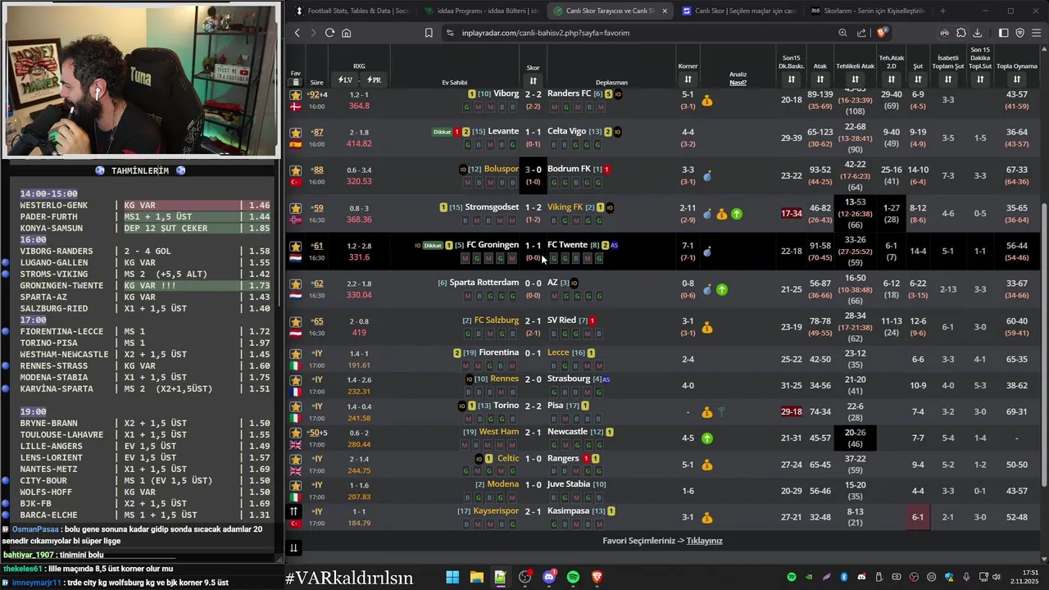Toggle favorite star for Celtic - Rangers row
Viewport: 1049px width, 590px height.
coord(296,459)
